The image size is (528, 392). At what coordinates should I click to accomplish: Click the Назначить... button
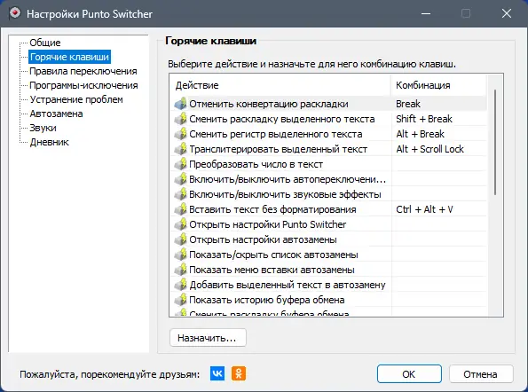click(208, 338)
